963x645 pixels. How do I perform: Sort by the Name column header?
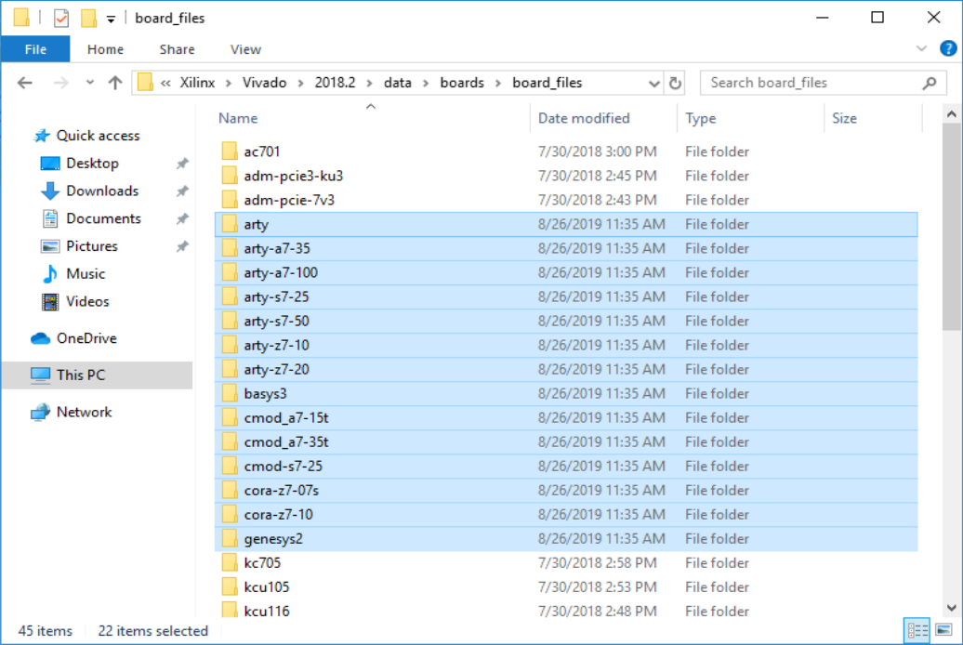point(372,118)
